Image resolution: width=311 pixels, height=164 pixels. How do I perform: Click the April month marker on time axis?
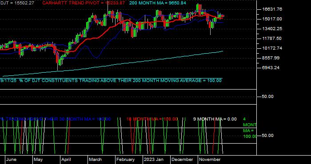tap(66, 160)
